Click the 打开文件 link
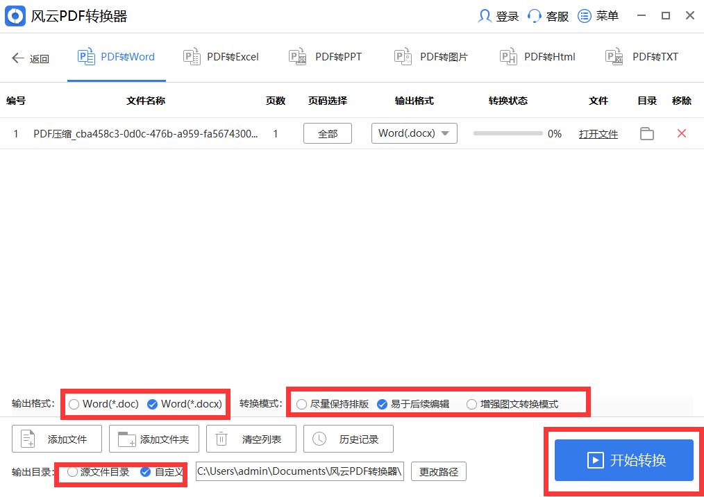The width and height of the screenshot is (704, 497). pos(598,134)
